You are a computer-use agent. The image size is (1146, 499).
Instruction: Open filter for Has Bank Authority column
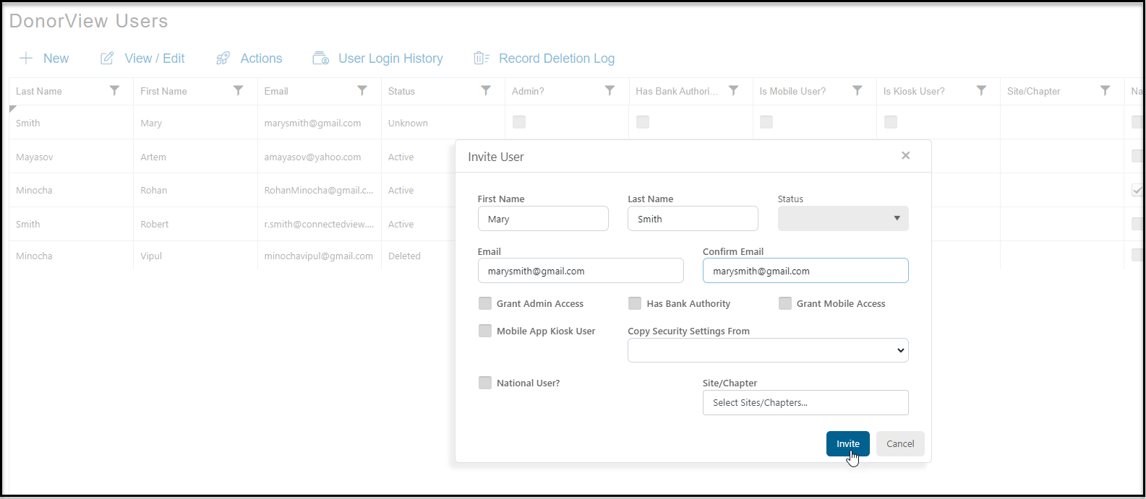pos(733,91)
